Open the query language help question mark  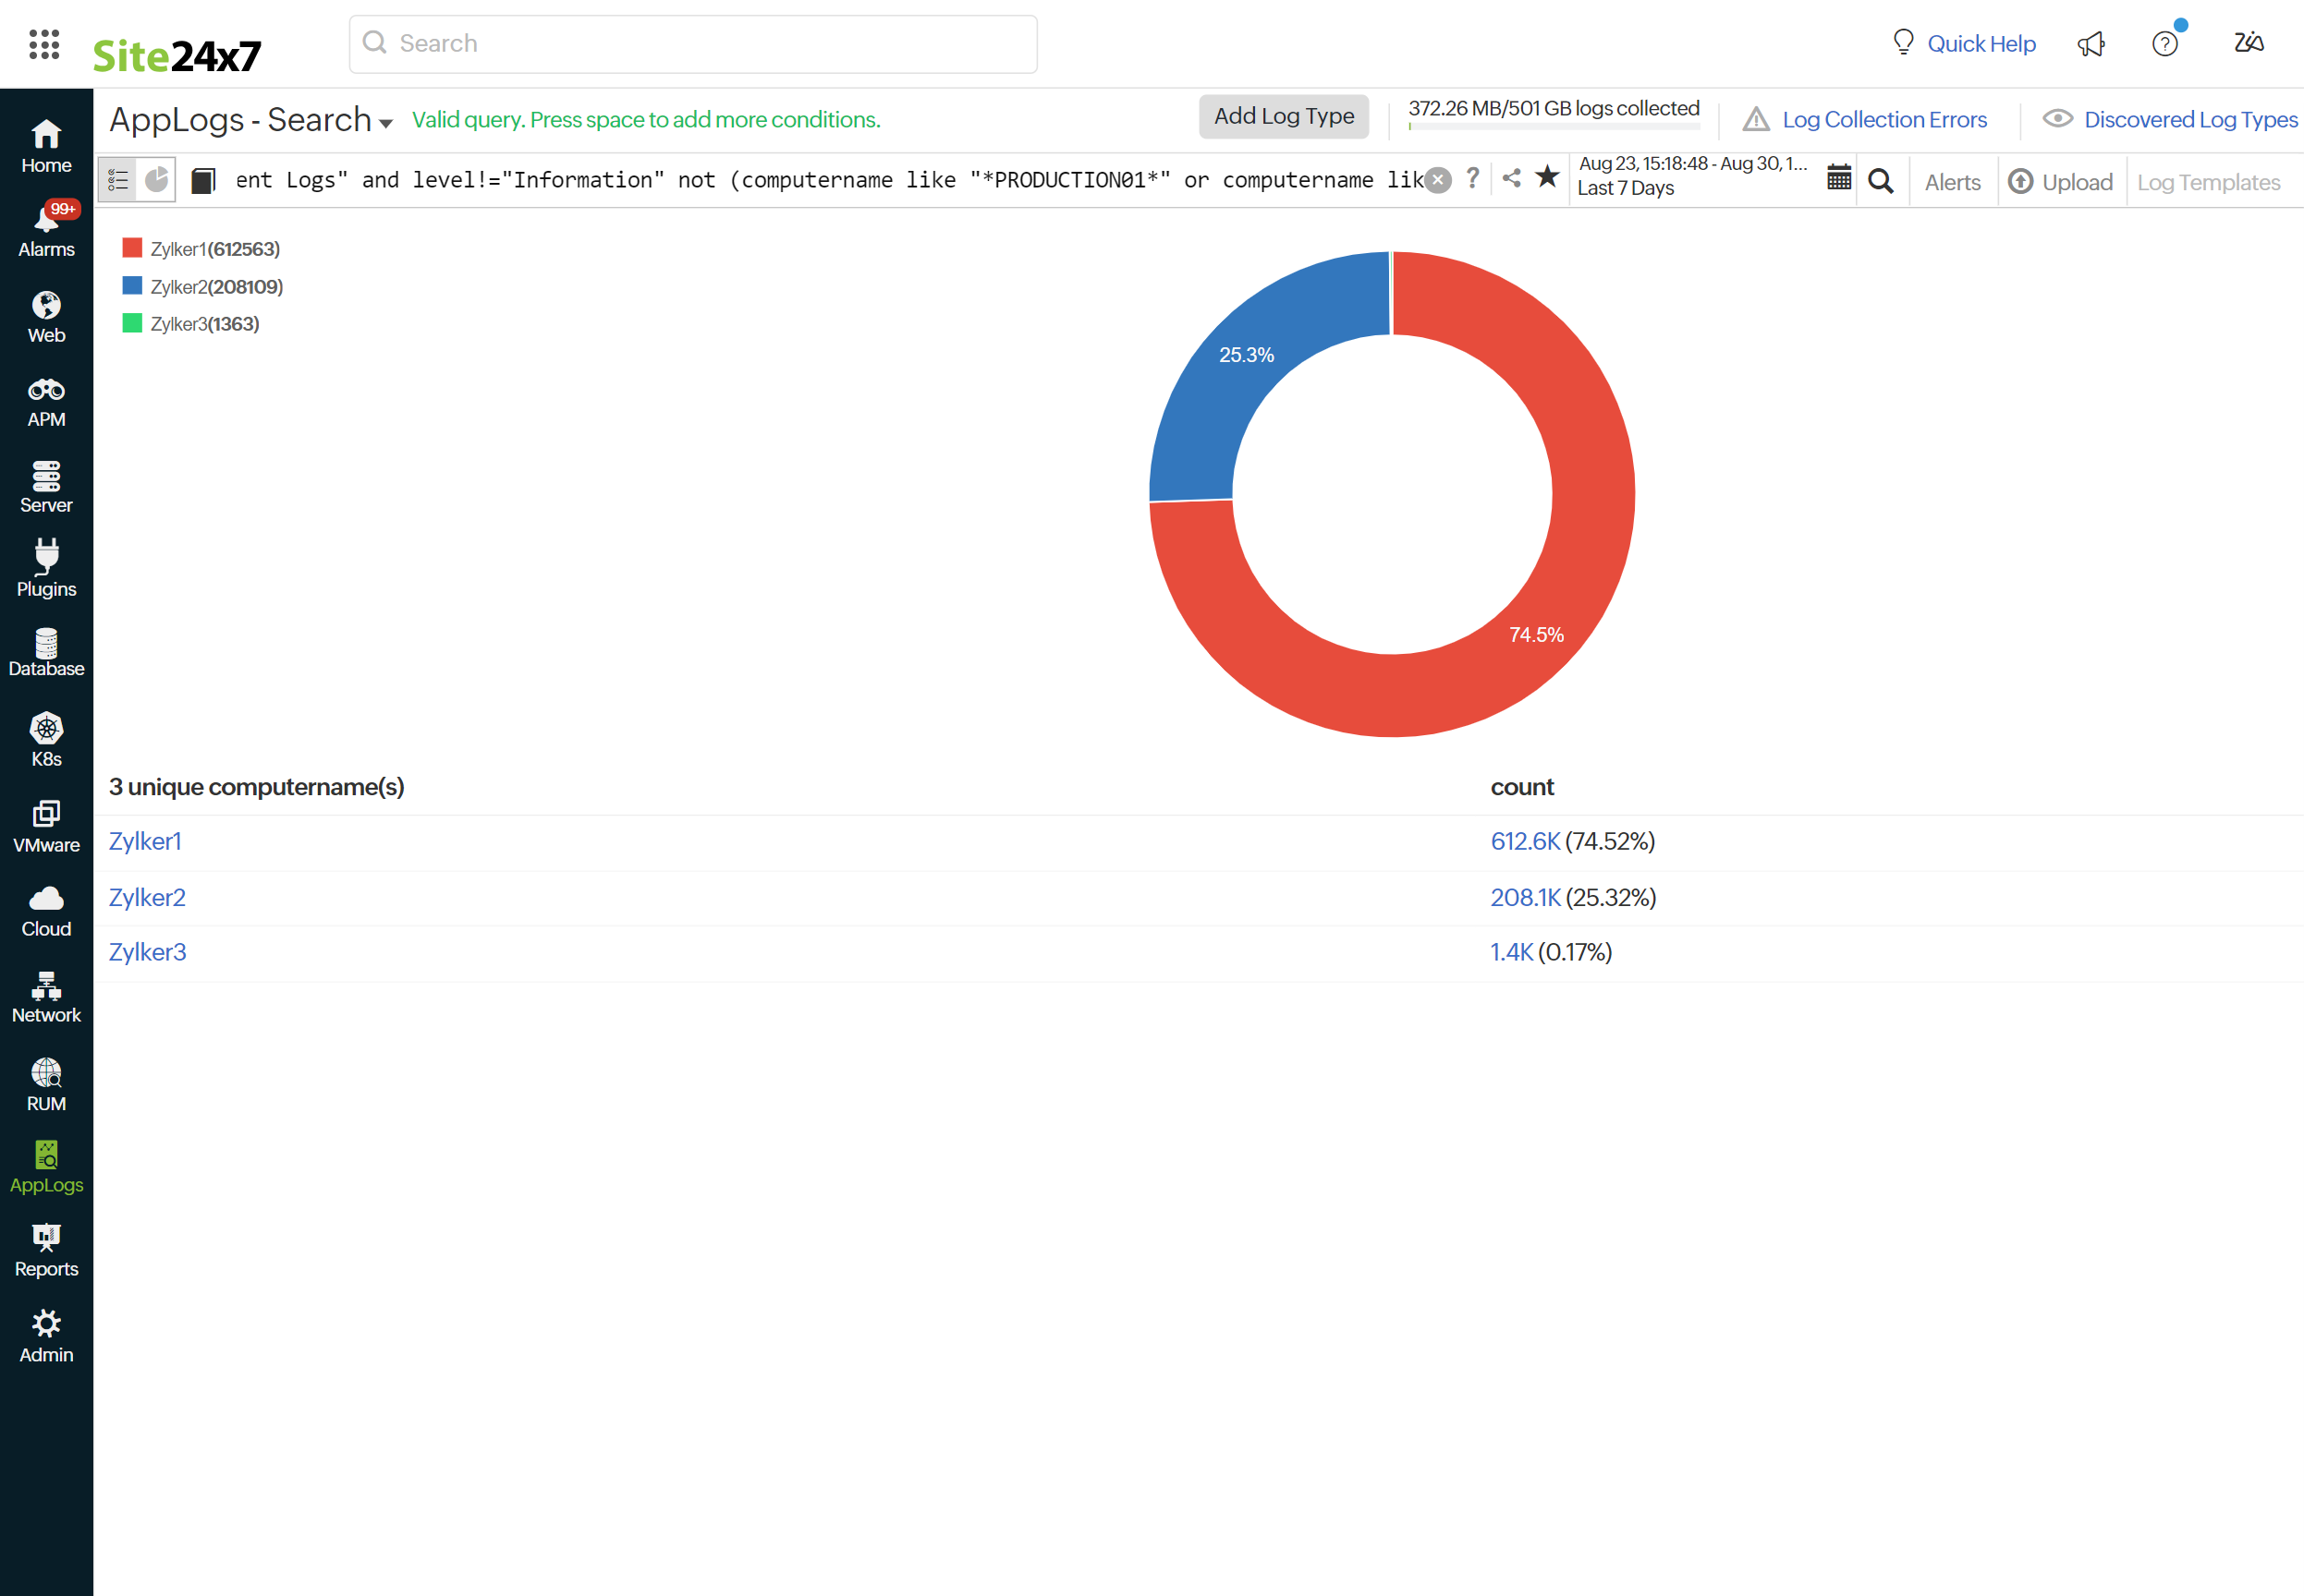click(x=1472, y=178)
